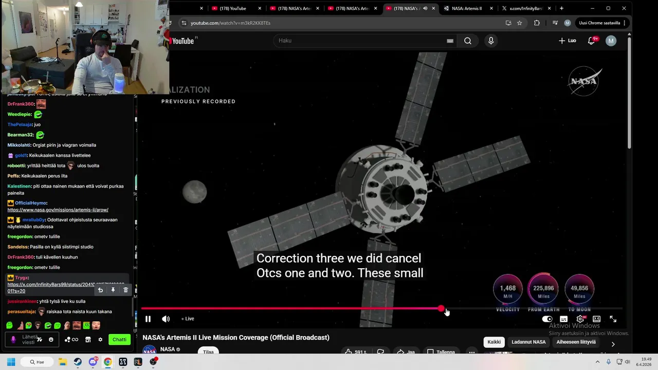The image size is (658, 370).
Task: Switch to the second NASA's Artemis tab
Action: tap(352, 8)
